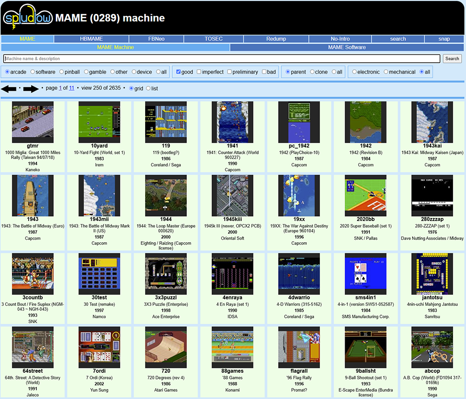Open the jantotsu Mahjong thumbnail
Image resolution: width=466 pixels, height=399 pixels.
432,274
